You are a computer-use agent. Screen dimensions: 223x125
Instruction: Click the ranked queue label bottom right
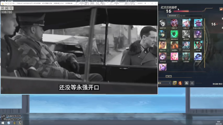pos(218,84)
